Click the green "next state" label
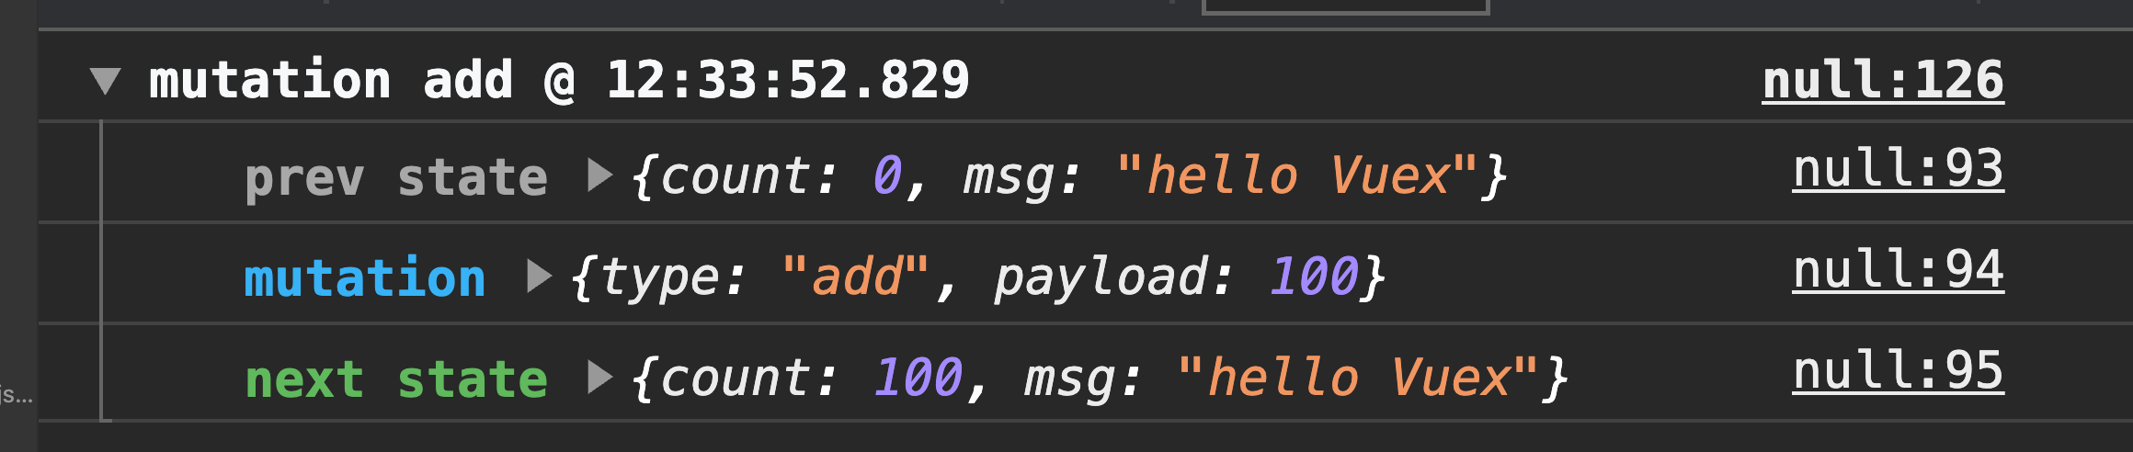The height and width of the screenshot is (452, 2133). [395, 379]
